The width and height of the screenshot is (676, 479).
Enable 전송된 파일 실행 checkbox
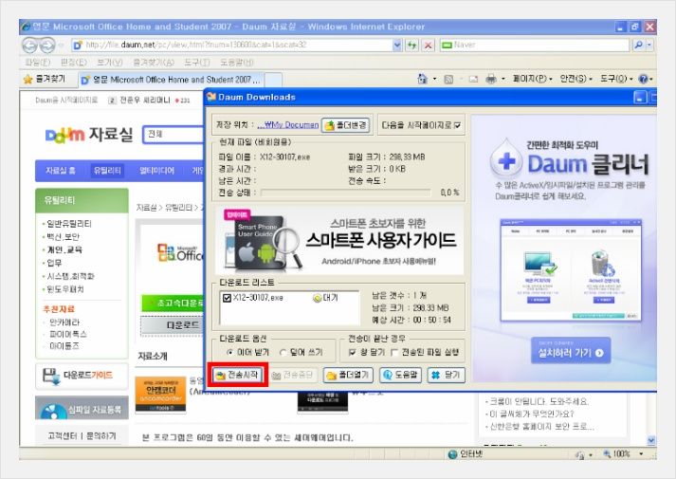[x=393, y=352]
